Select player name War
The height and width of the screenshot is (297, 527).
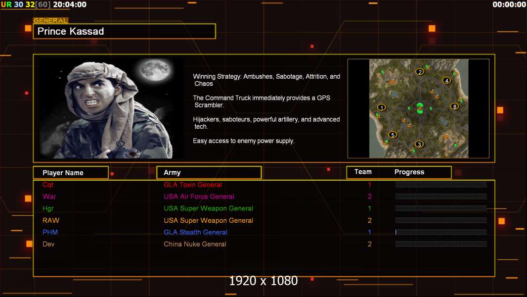49,197
